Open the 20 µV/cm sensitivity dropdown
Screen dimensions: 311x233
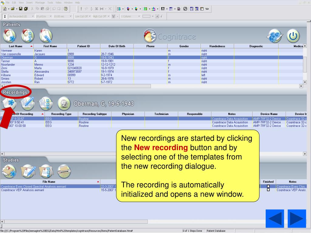tap(44, 16)
